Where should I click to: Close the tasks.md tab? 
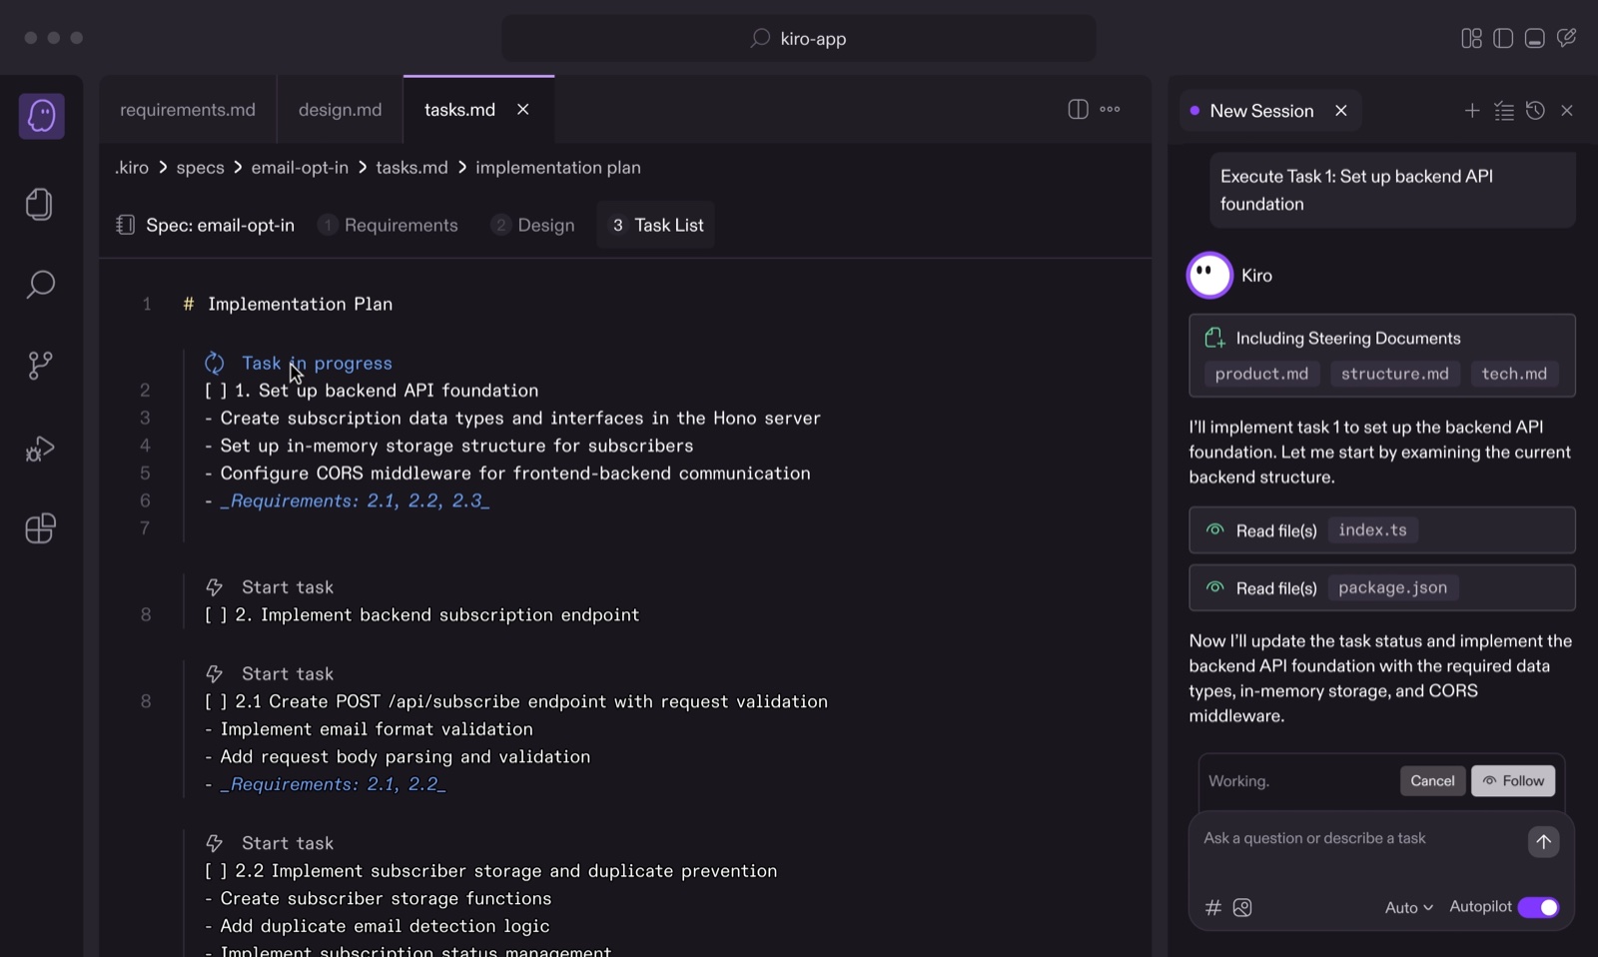[523, 110]
